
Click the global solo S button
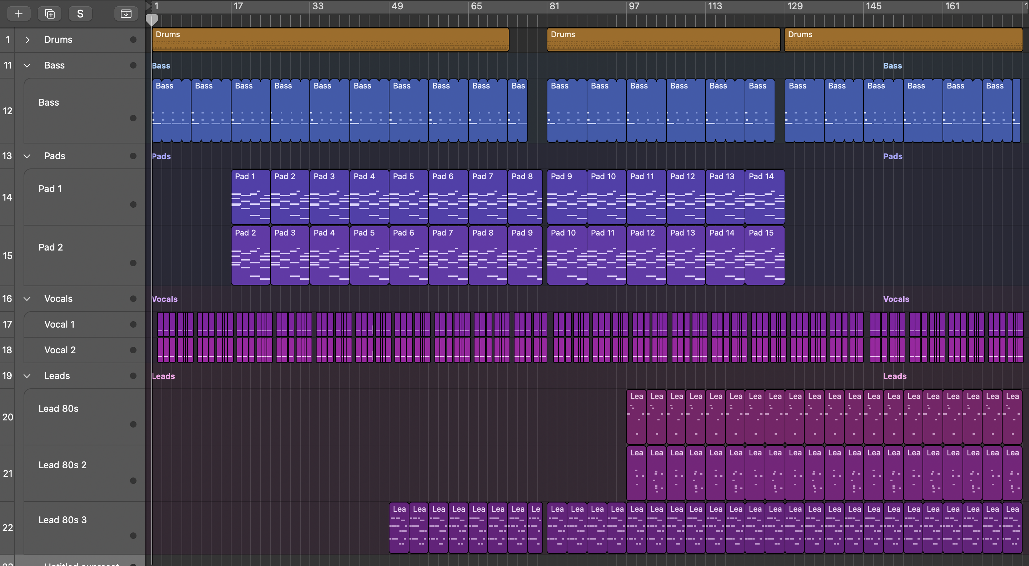(x=80, y=14)
